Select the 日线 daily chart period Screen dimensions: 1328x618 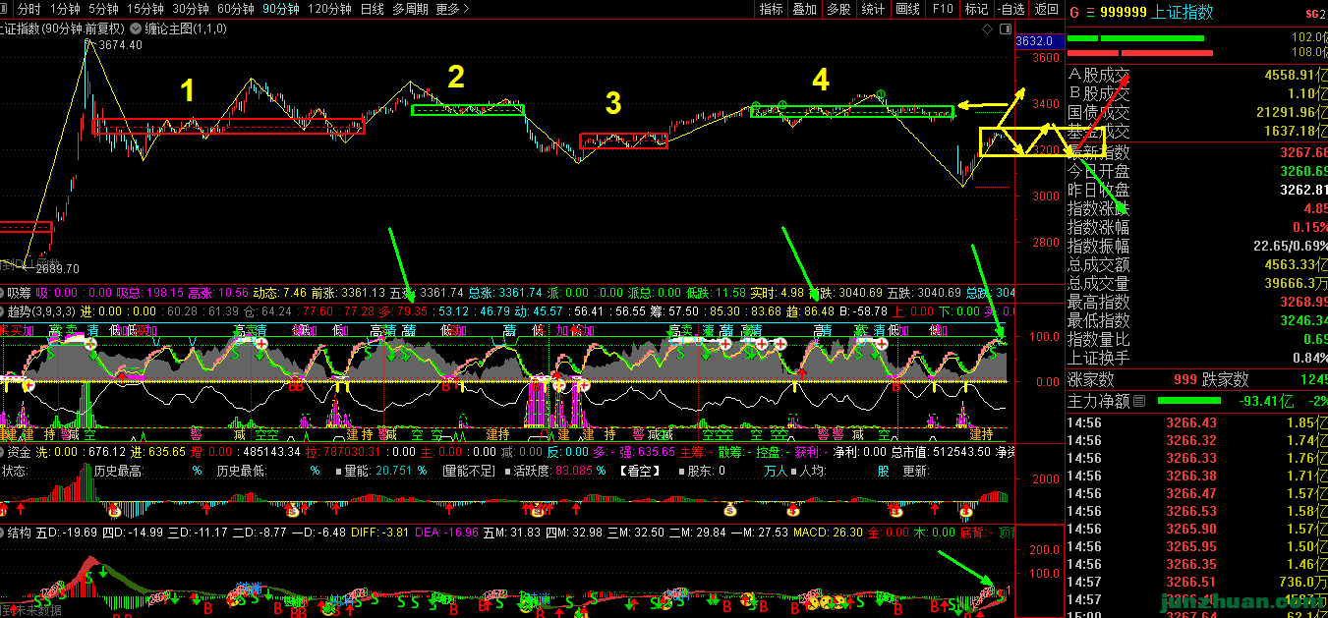(372, 9)
